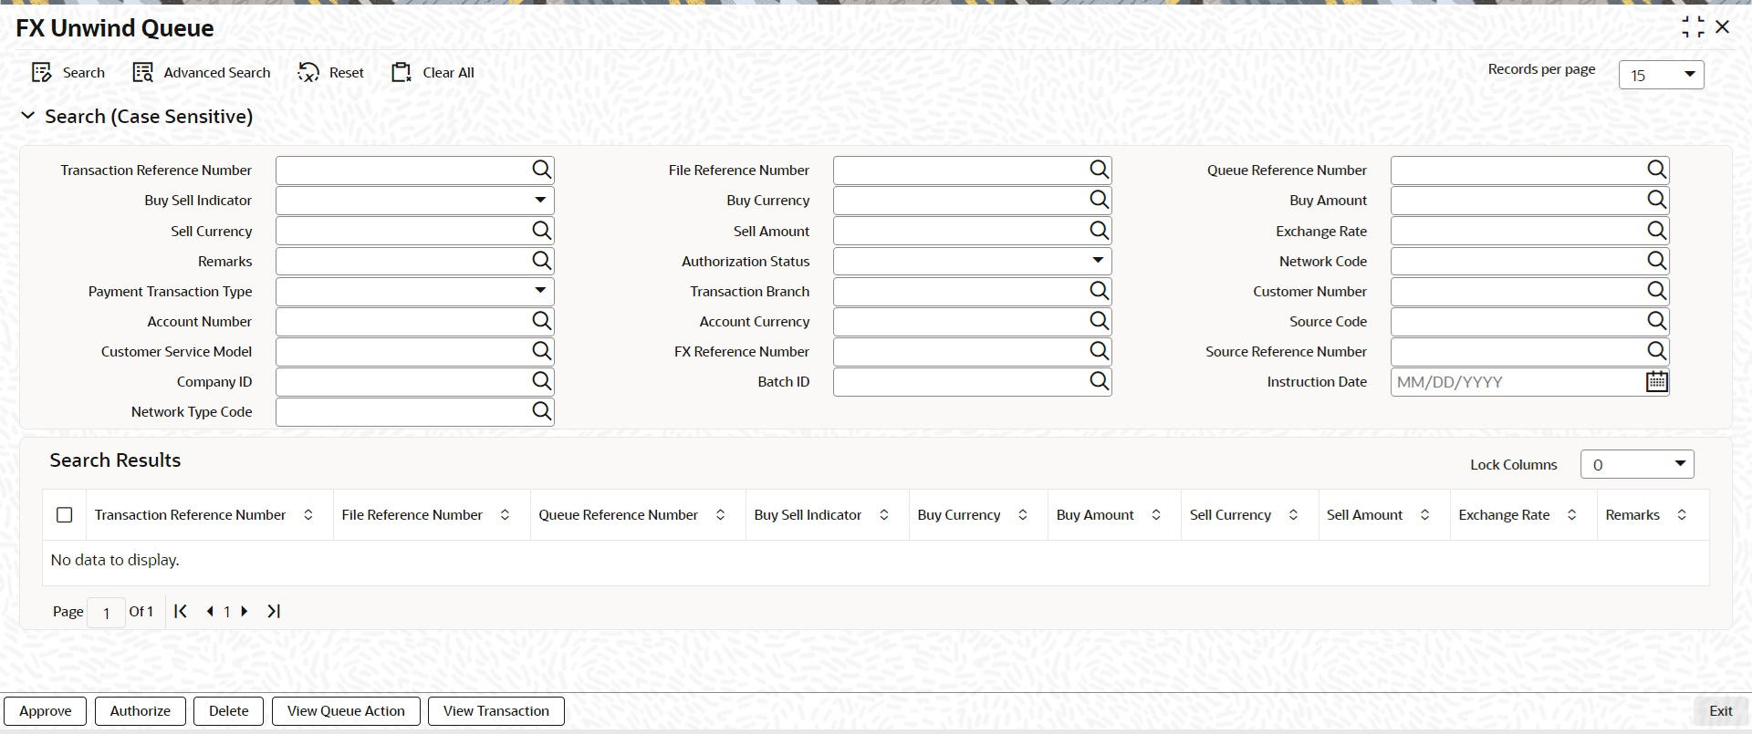Go to next results page
This screenshot has width=1752, height=734.
coord(245,611)
